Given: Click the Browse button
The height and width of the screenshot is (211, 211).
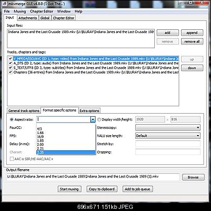Looking at the screenshot, I should click(193, 177).
